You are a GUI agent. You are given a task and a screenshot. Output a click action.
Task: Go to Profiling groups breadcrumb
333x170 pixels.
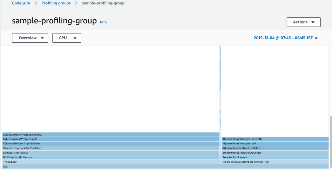point(56,3)
